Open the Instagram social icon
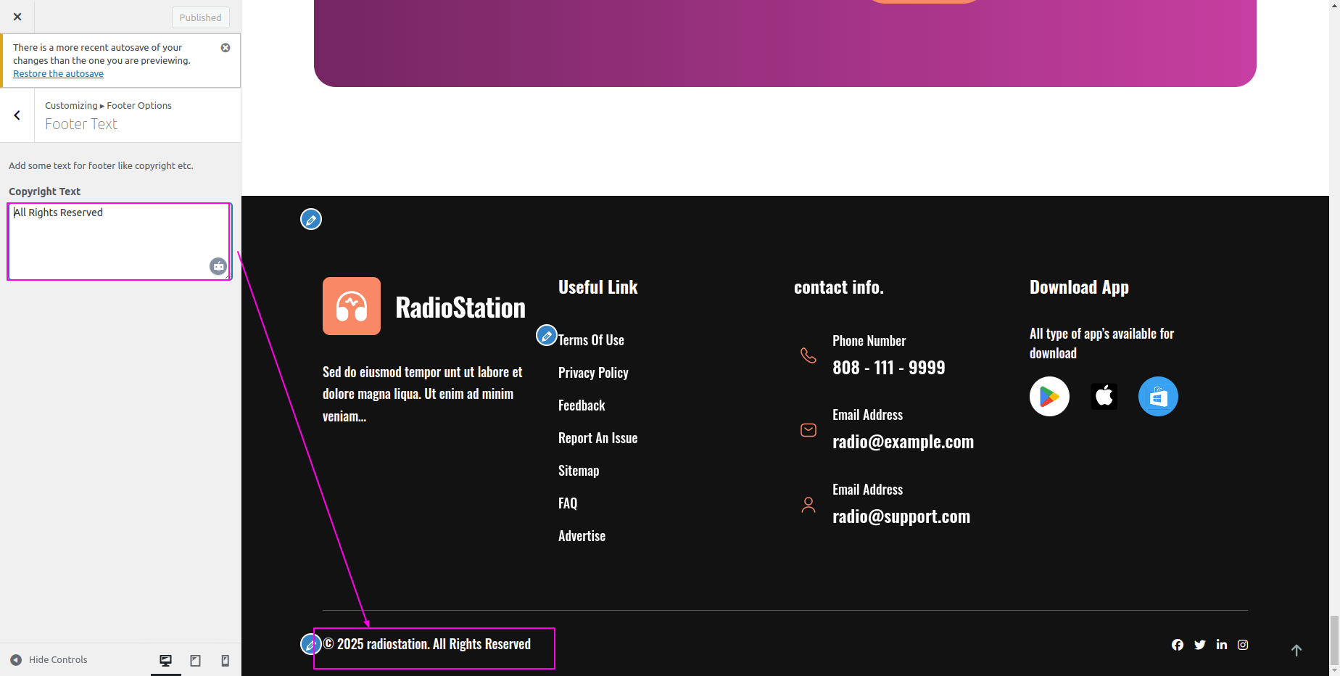The width and height of the screenshot is (1340, 676). [x=1243, y=645]
